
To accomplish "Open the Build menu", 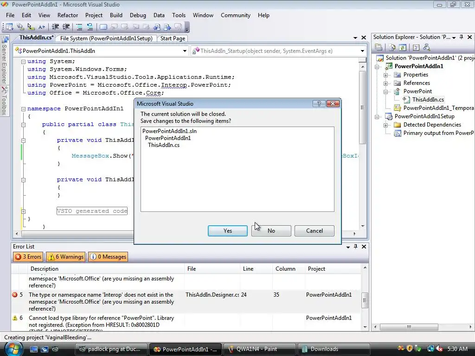I will tap(116, 15).
